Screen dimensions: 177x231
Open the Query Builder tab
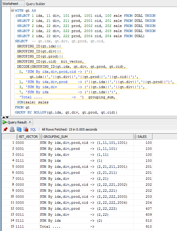pos(35,4)
